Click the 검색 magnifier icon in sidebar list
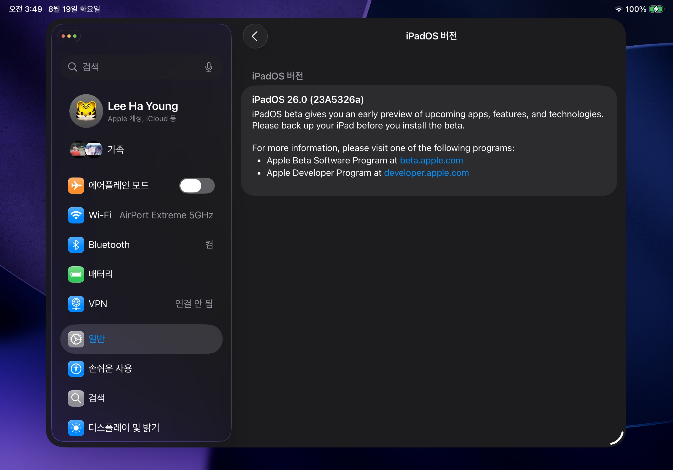Image resolution: width=673 pixels, height=470 pixels. 76,398
